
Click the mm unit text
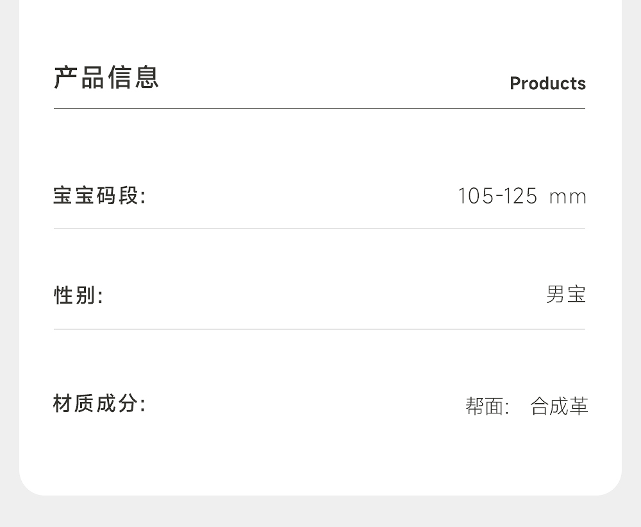pyautogui.click(x=567, y=196)
